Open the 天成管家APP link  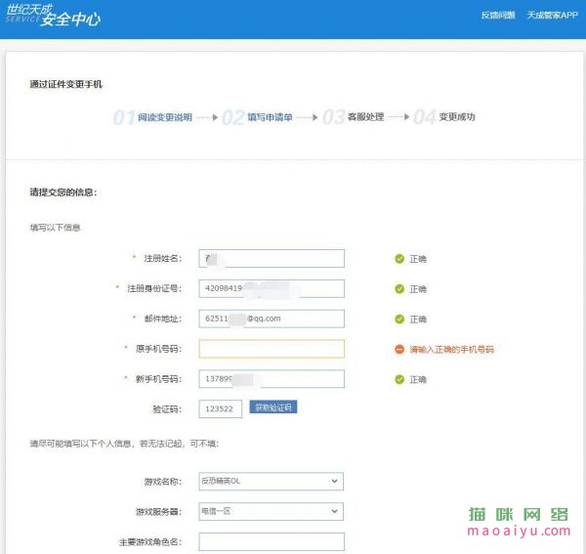click(x=552, y=15)
